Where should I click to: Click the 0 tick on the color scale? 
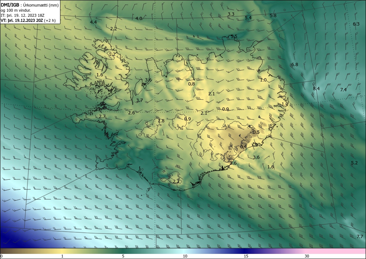pyautogui.click(x=1, y=256)
